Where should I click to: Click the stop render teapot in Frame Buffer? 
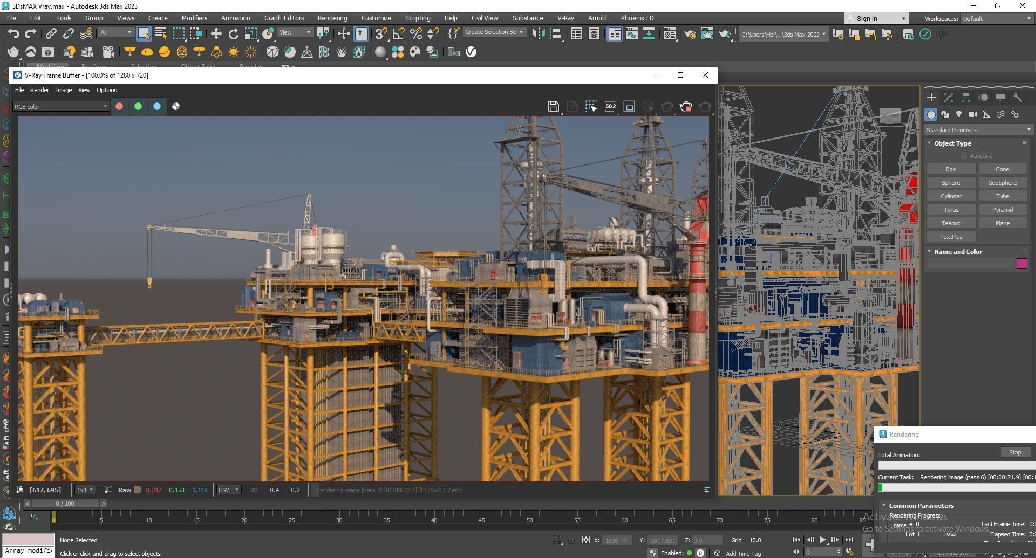[686, 106]
